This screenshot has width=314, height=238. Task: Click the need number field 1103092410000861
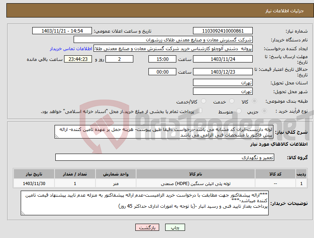pyautogui.click(x=223, y=31)
